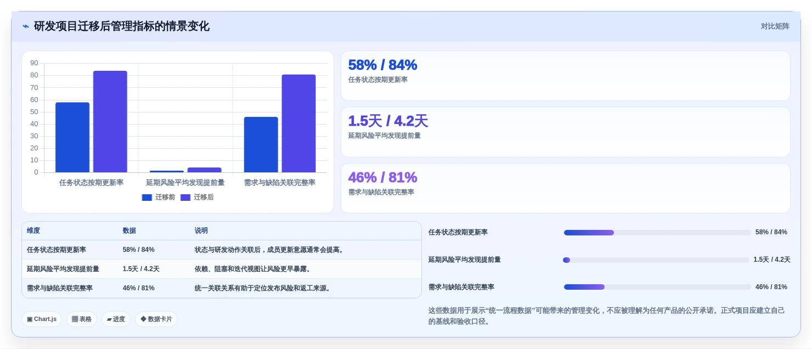Click the purple 迁移后 legend color box

(185, 198)
